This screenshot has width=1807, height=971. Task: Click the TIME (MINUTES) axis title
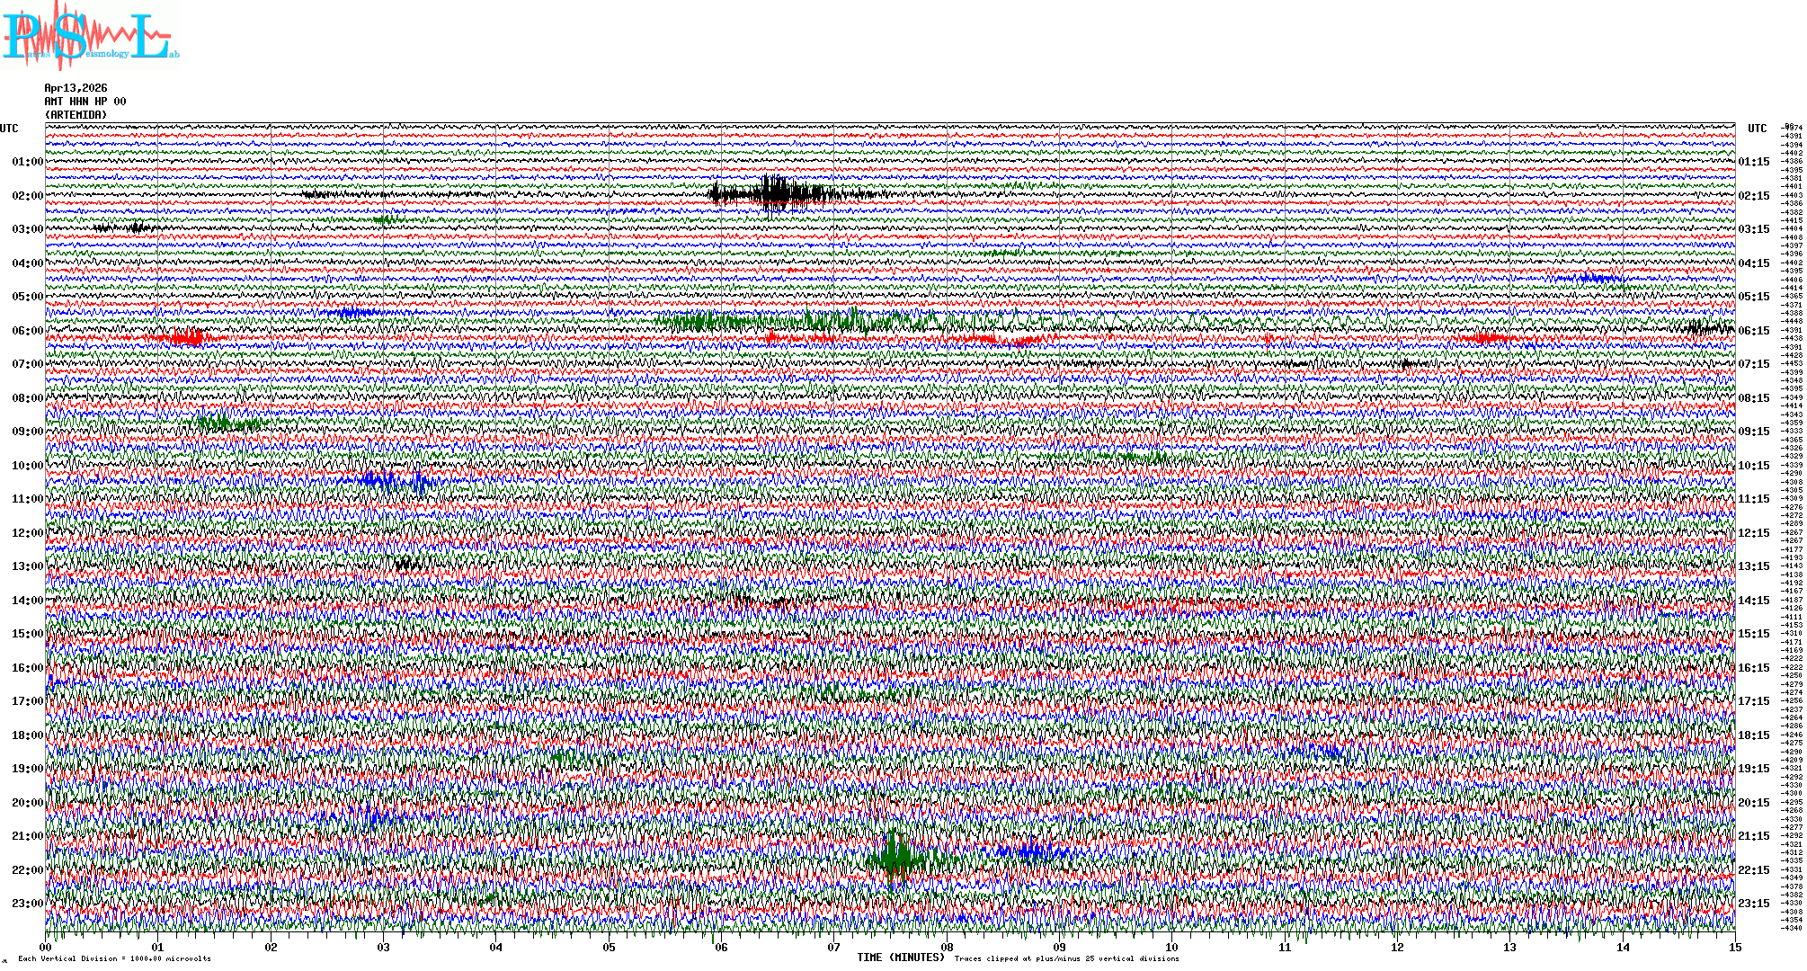tap(901, 958)
